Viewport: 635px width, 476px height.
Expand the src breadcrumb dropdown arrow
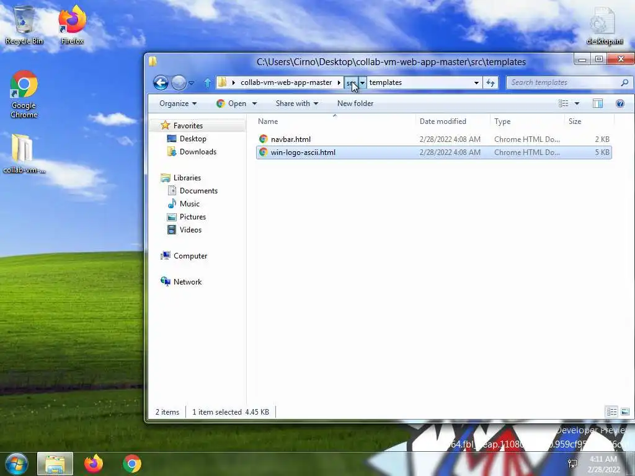(362, 82)
